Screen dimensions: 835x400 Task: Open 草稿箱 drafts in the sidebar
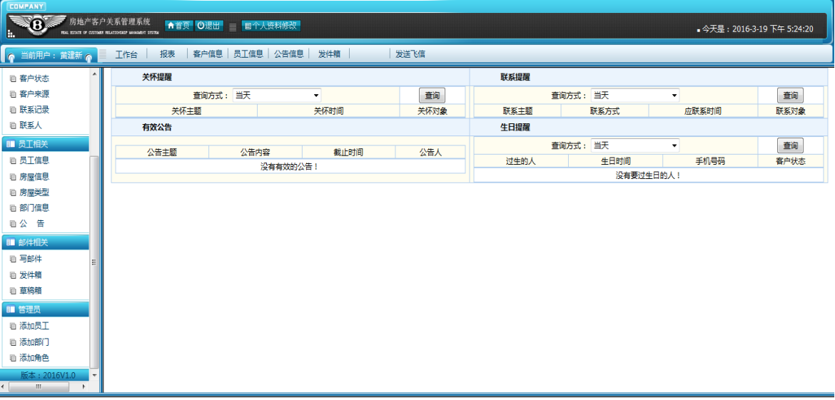(30, 291)
